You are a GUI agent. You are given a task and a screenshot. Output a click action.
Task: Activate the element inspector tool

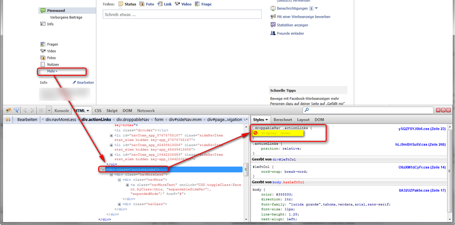[x=16, y=110]
